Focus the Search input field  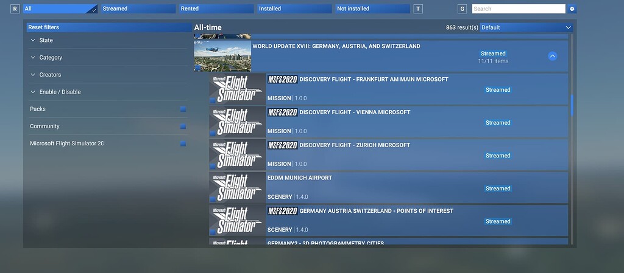tap(519, 9)
